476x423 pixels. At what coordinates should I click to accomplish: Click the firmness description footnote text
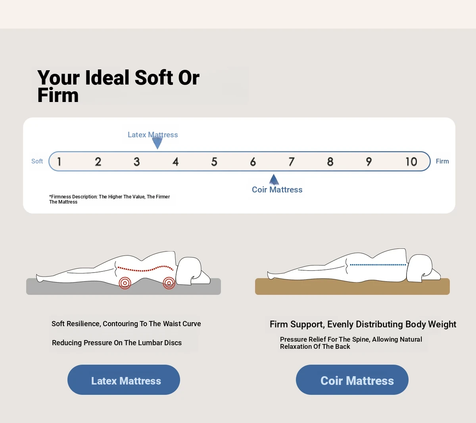click(x=109, y=199)
